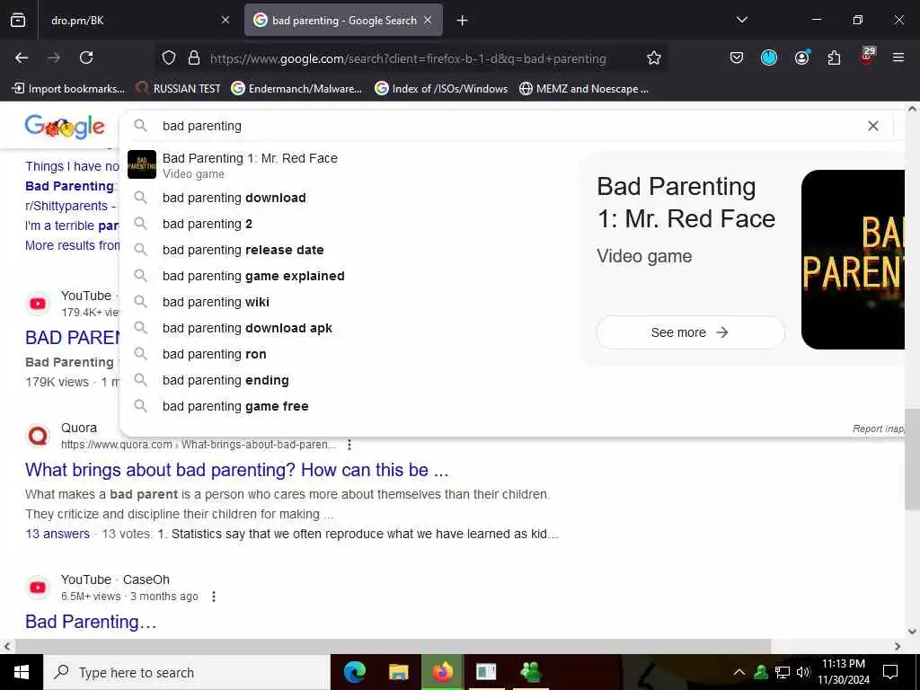Open the extensions puzzle icon
Screen dimensions: 920x690
[x=834, y=57]
